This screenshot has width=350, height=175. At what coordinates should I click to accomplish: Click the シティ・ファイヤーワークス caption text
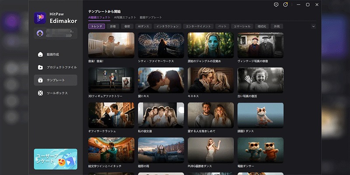(x=156, y=61)
